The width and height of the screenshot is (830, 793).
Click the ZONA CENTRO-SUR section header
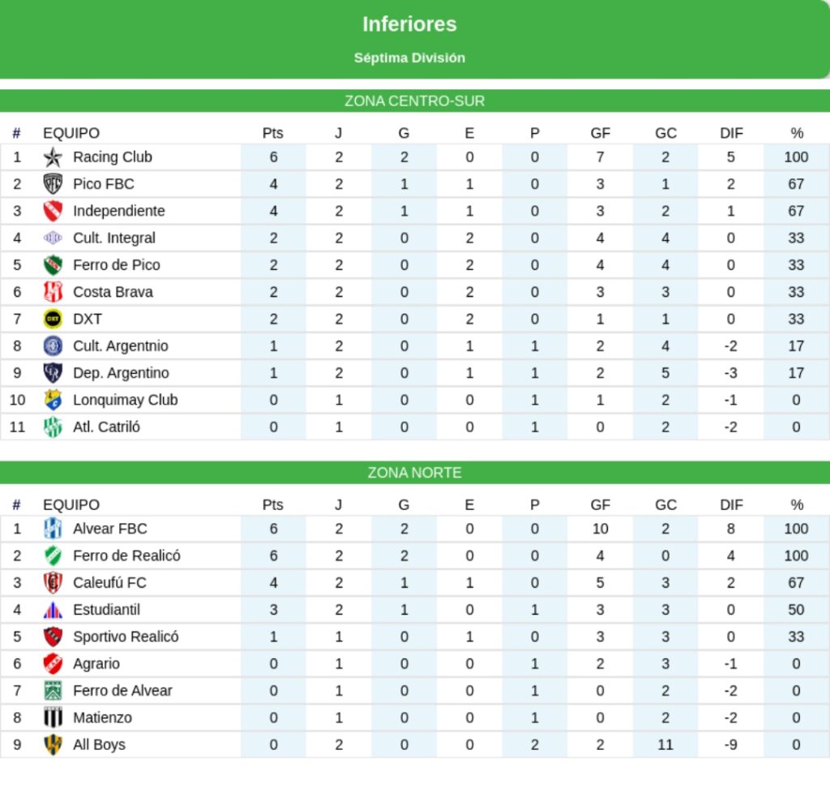click(414, 101)
